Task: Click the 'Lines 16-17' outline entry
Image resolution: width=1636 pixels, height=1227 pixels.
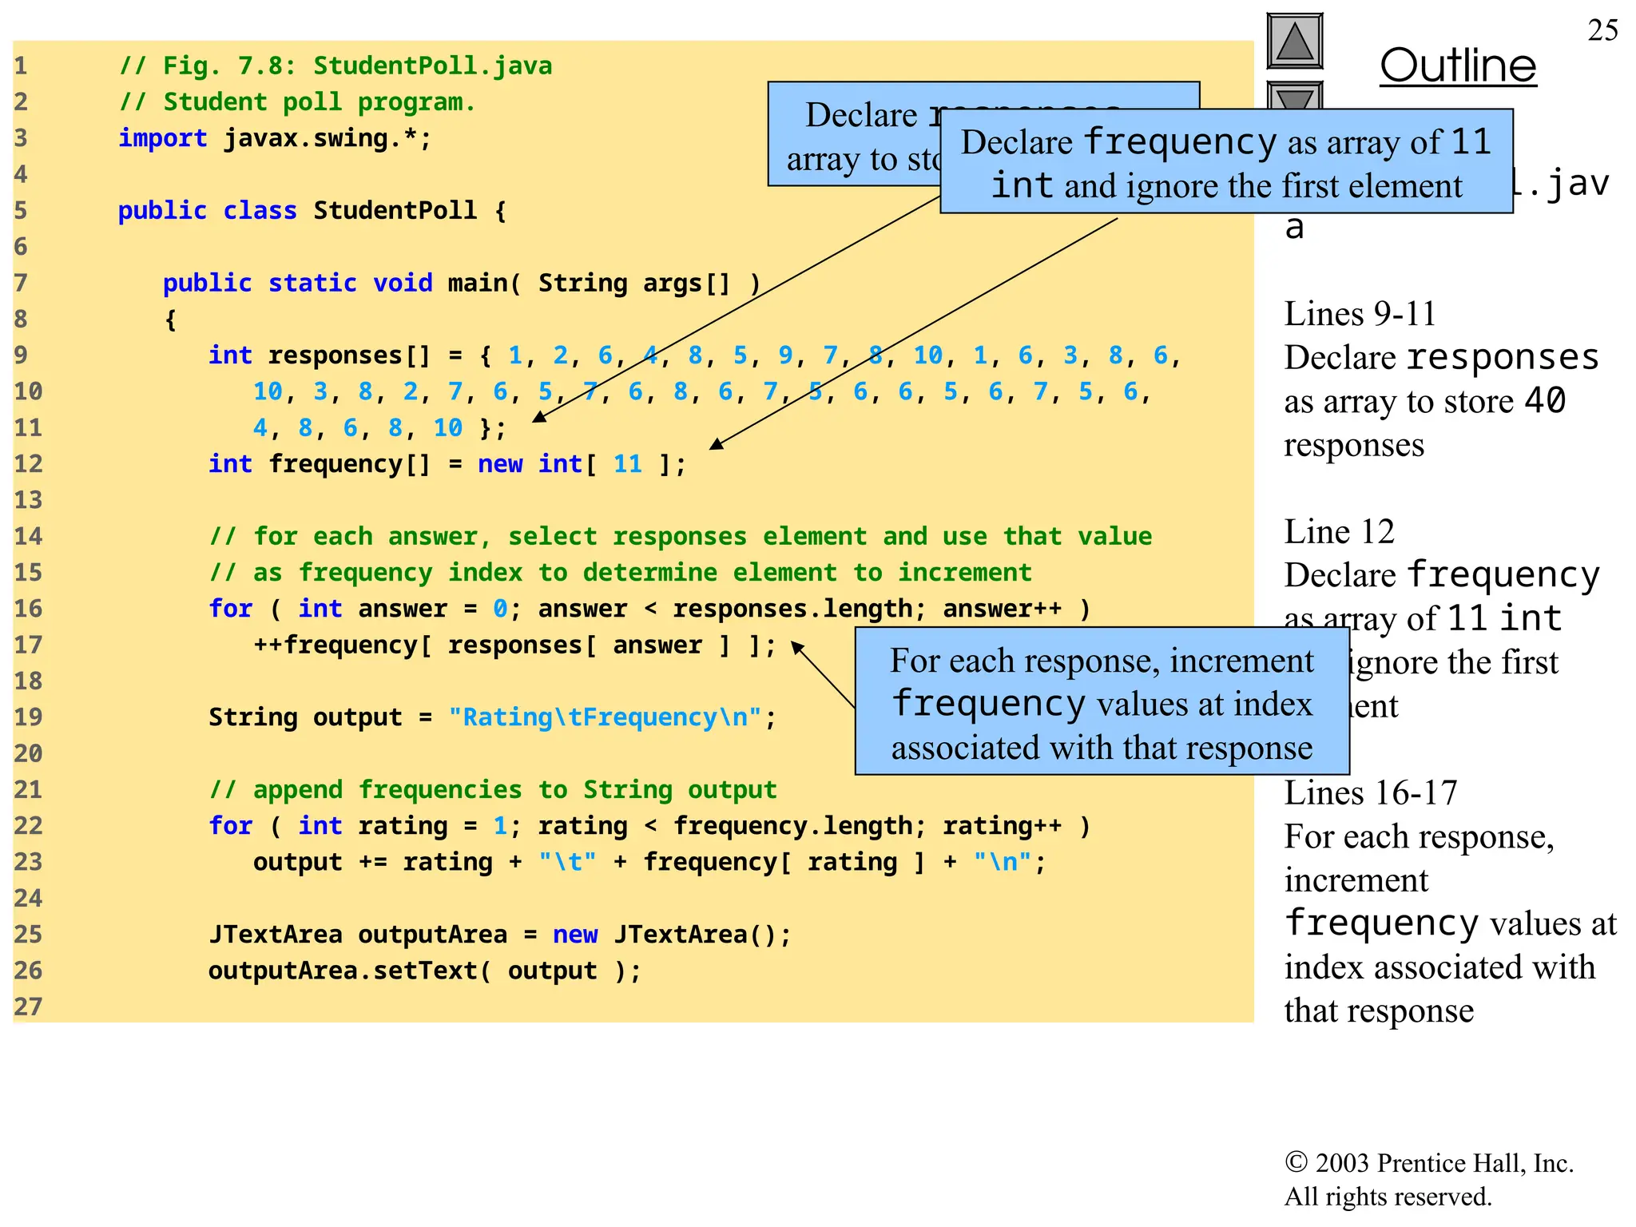Action: (1370, 793)
